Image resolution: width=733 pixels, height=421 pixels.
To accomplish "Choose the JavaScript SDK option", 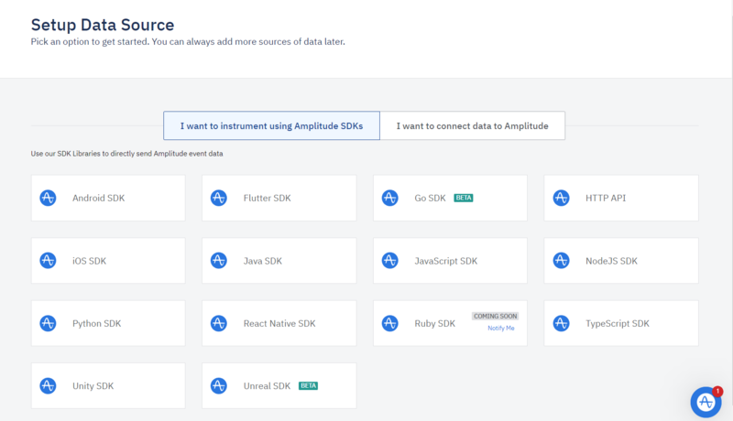I will click(450, 261).
